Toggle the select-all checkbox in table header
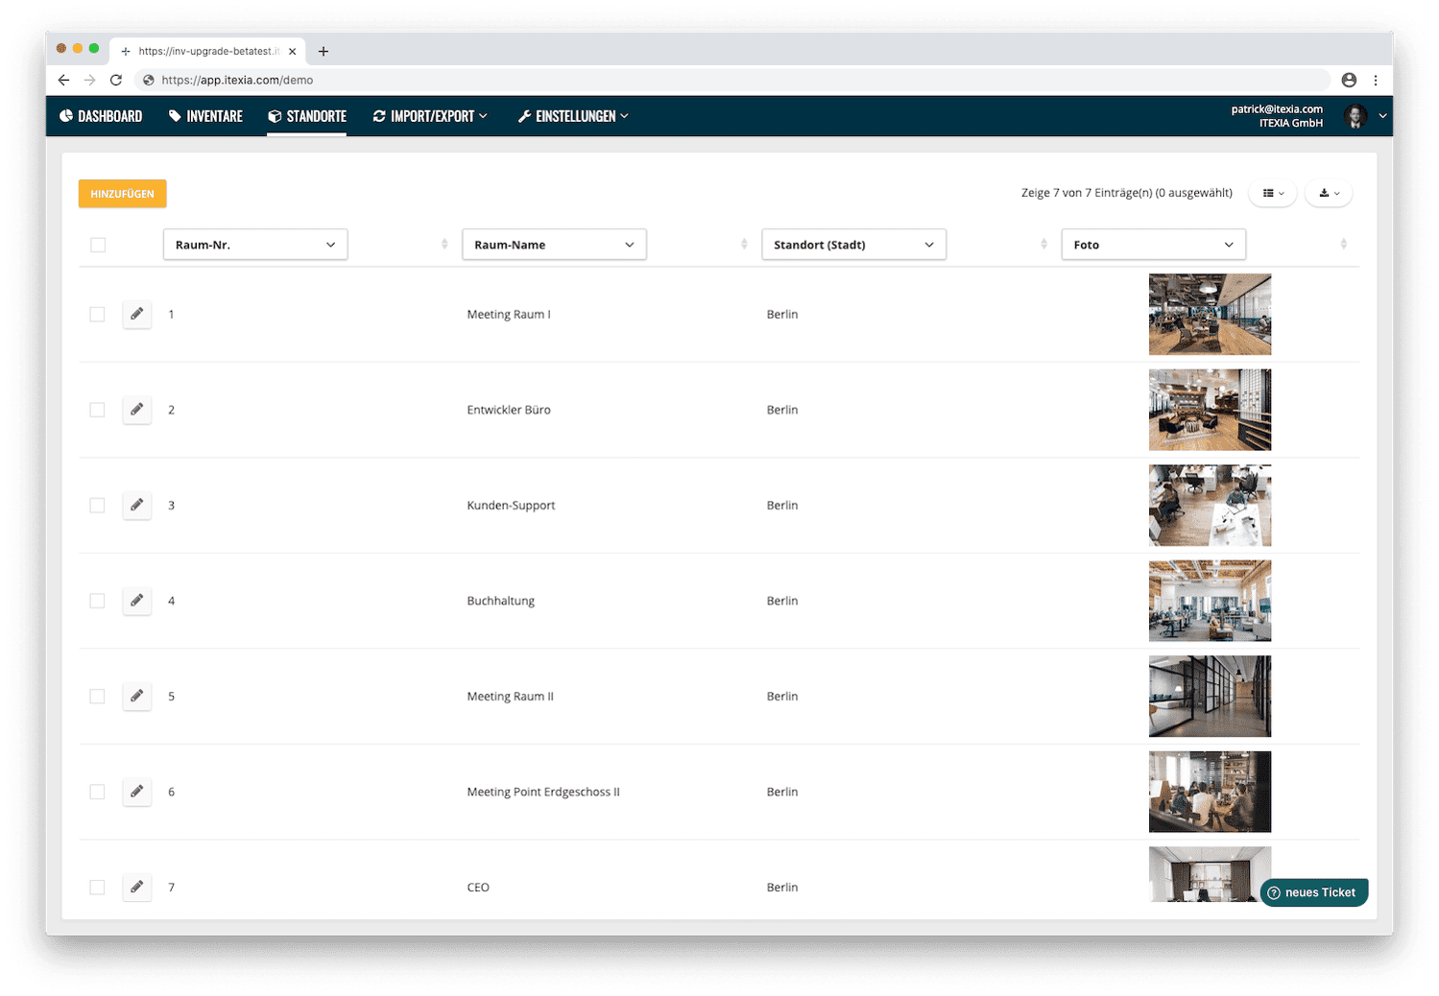 [98, 245]
